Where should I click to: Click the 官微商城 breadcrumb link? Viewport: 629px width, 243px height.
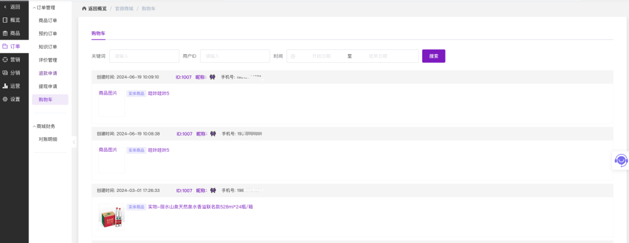tap(124, 8)
